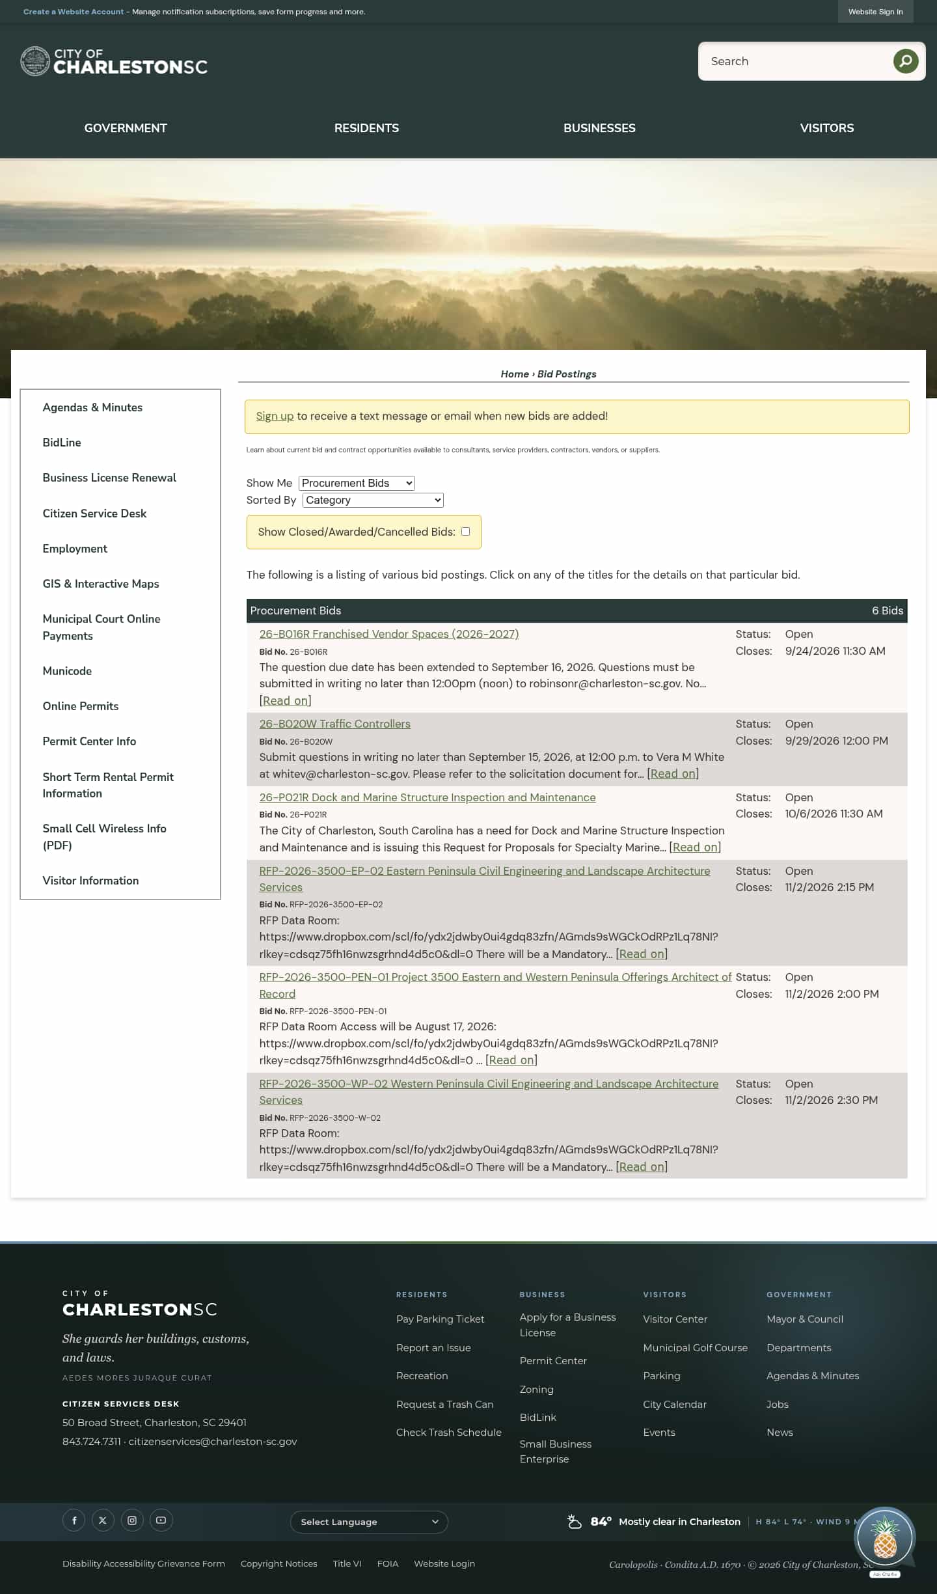
Task: Open FOIA footer link
Action: click(x=388, y=1564)
